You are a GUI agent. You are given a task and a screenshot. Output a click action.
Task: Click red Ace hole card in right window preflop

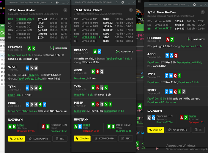coord(168,40)
